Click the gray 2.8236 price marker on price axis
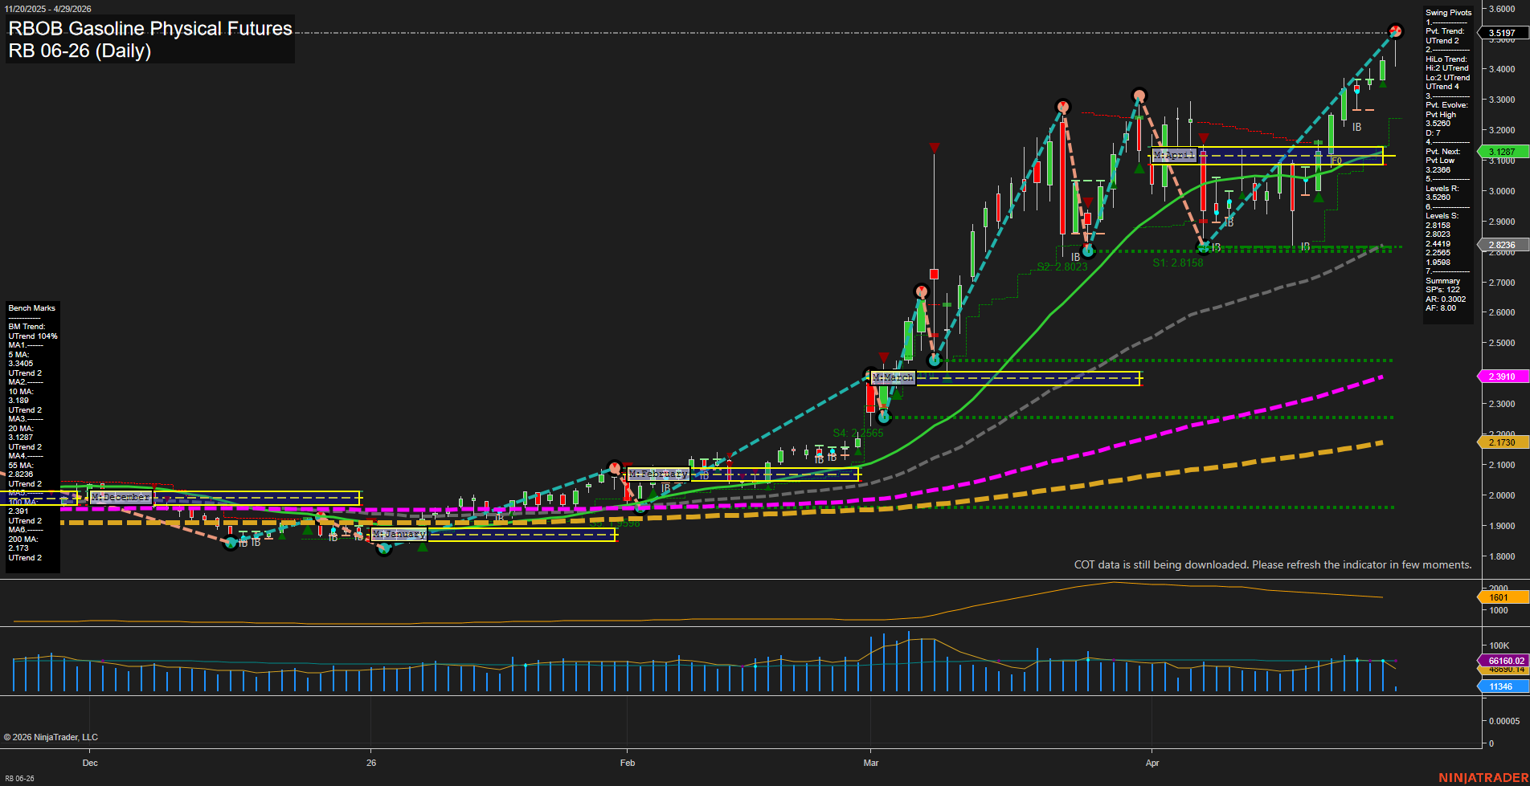The width and height of the screenshot is (1530, 786). 1500,244
